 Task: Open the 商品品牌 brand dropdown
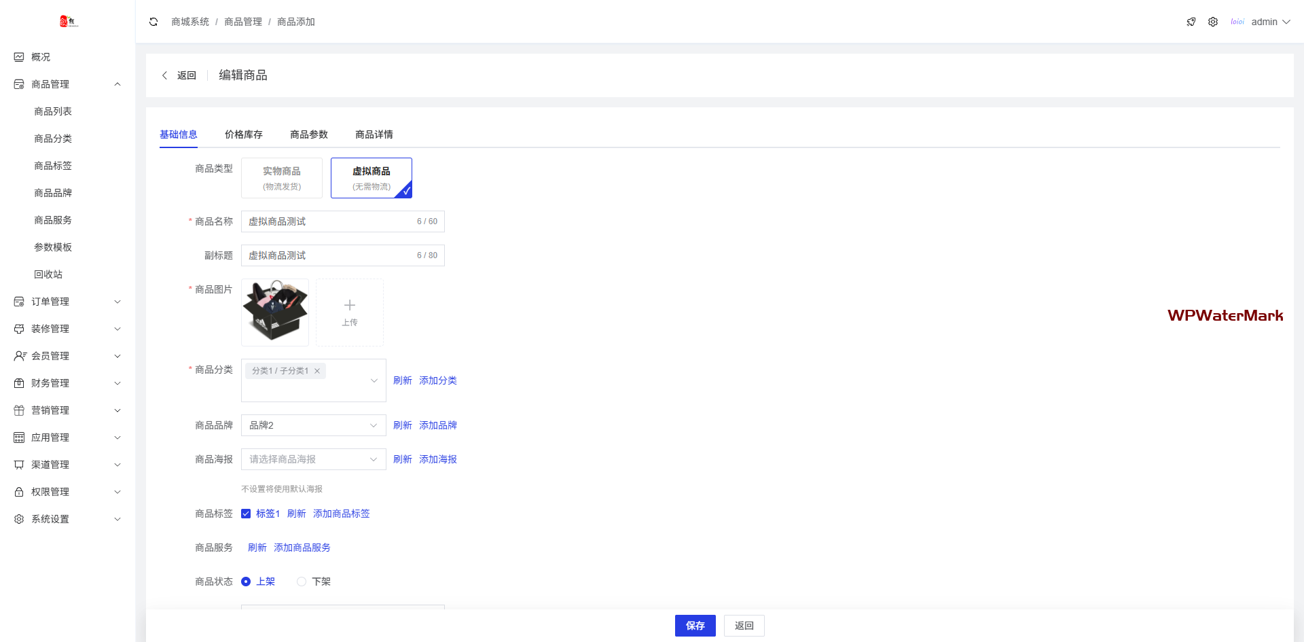(x=313, y=425)
